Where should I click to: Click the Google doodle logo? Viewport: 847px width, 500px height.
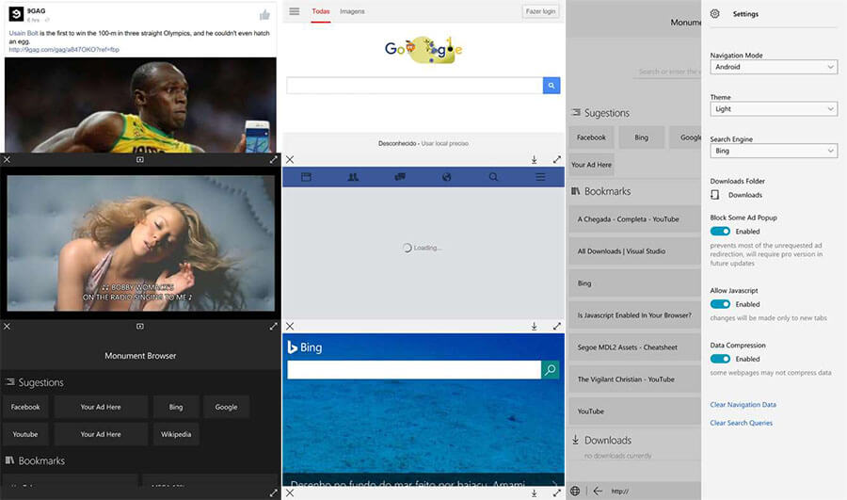423,50
